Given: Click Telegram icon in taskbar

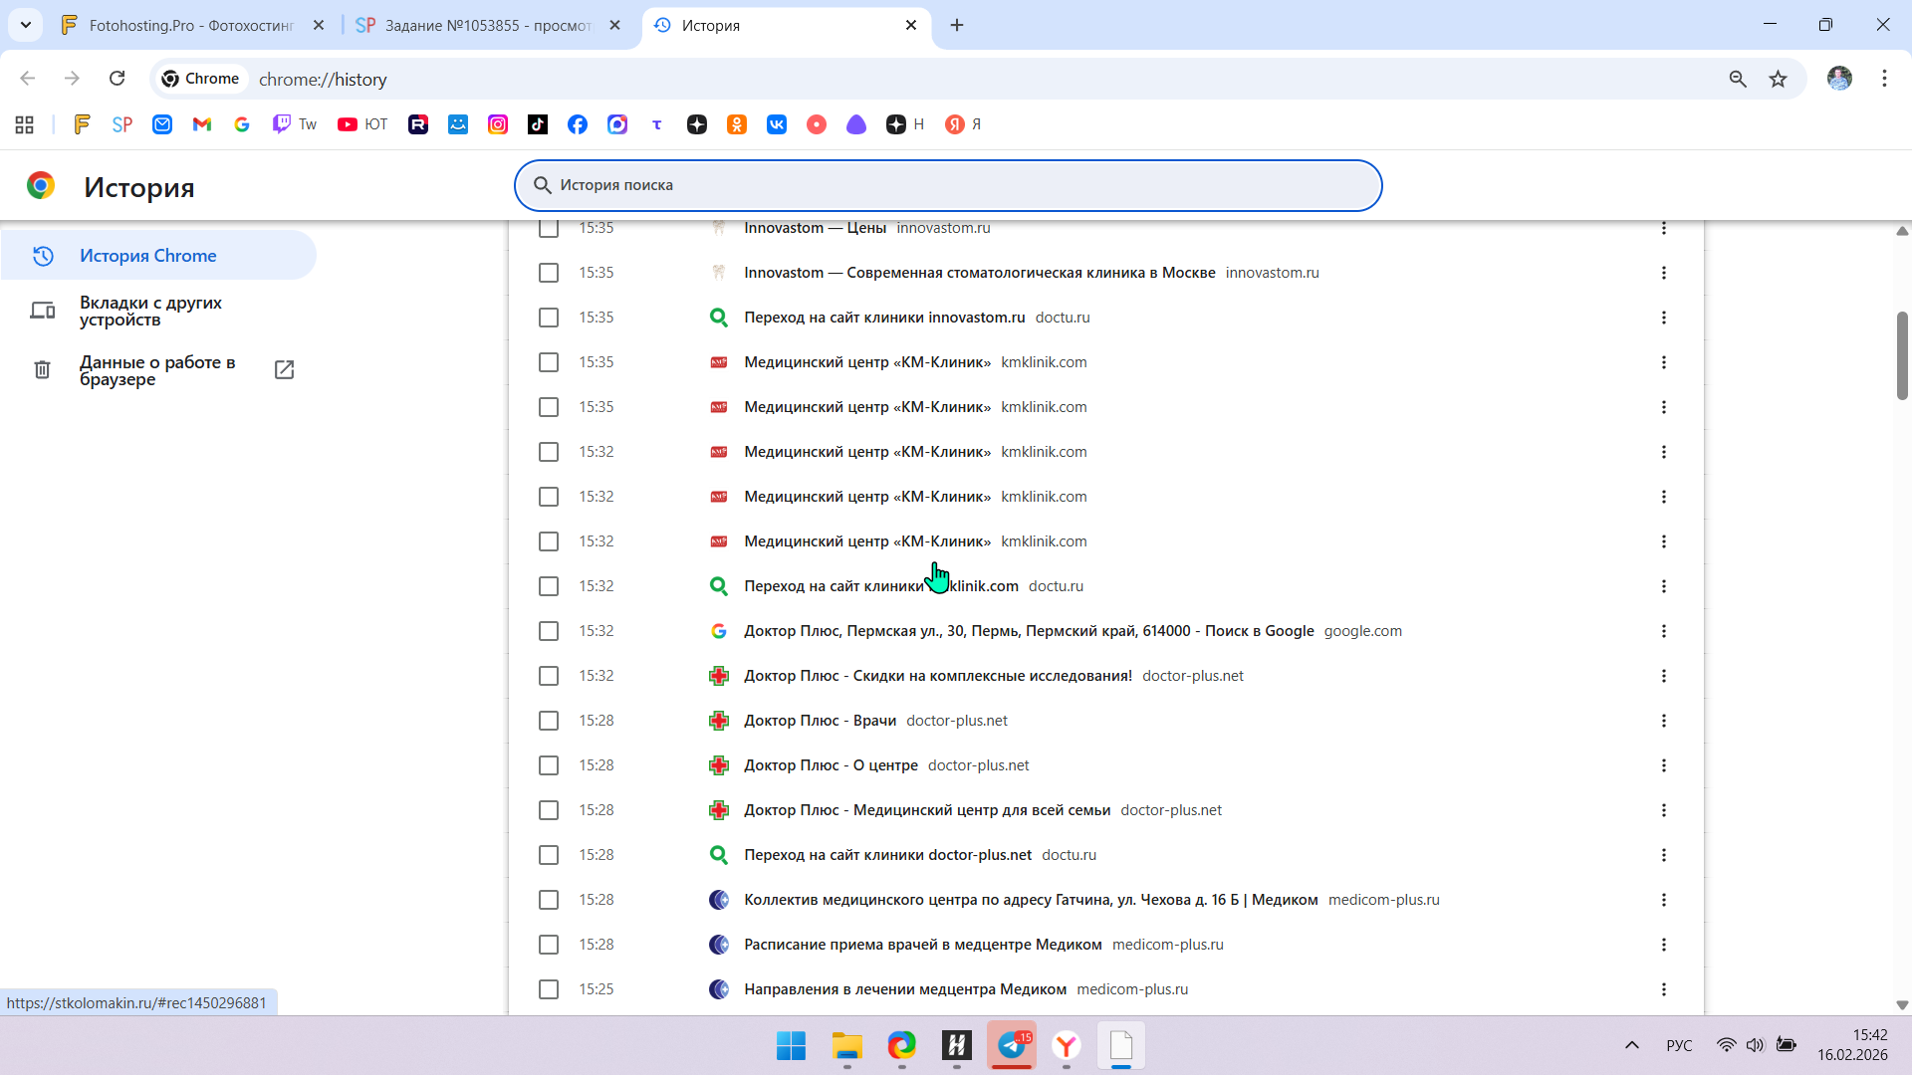Looking at the screenshot, I should (1012, 1045).
